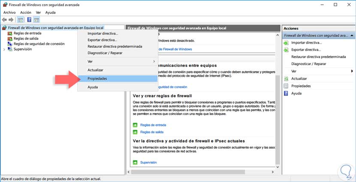Open the Reglas de entrada link in center pane

pos(153,125)
